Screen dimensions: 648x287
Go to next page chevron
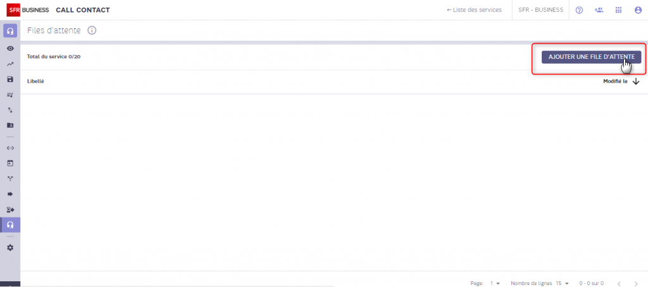coord(636,283)
